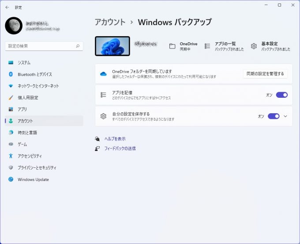Click the OneDrive folder icon in the header
This screenshot has height=244, width=300.
172,46
